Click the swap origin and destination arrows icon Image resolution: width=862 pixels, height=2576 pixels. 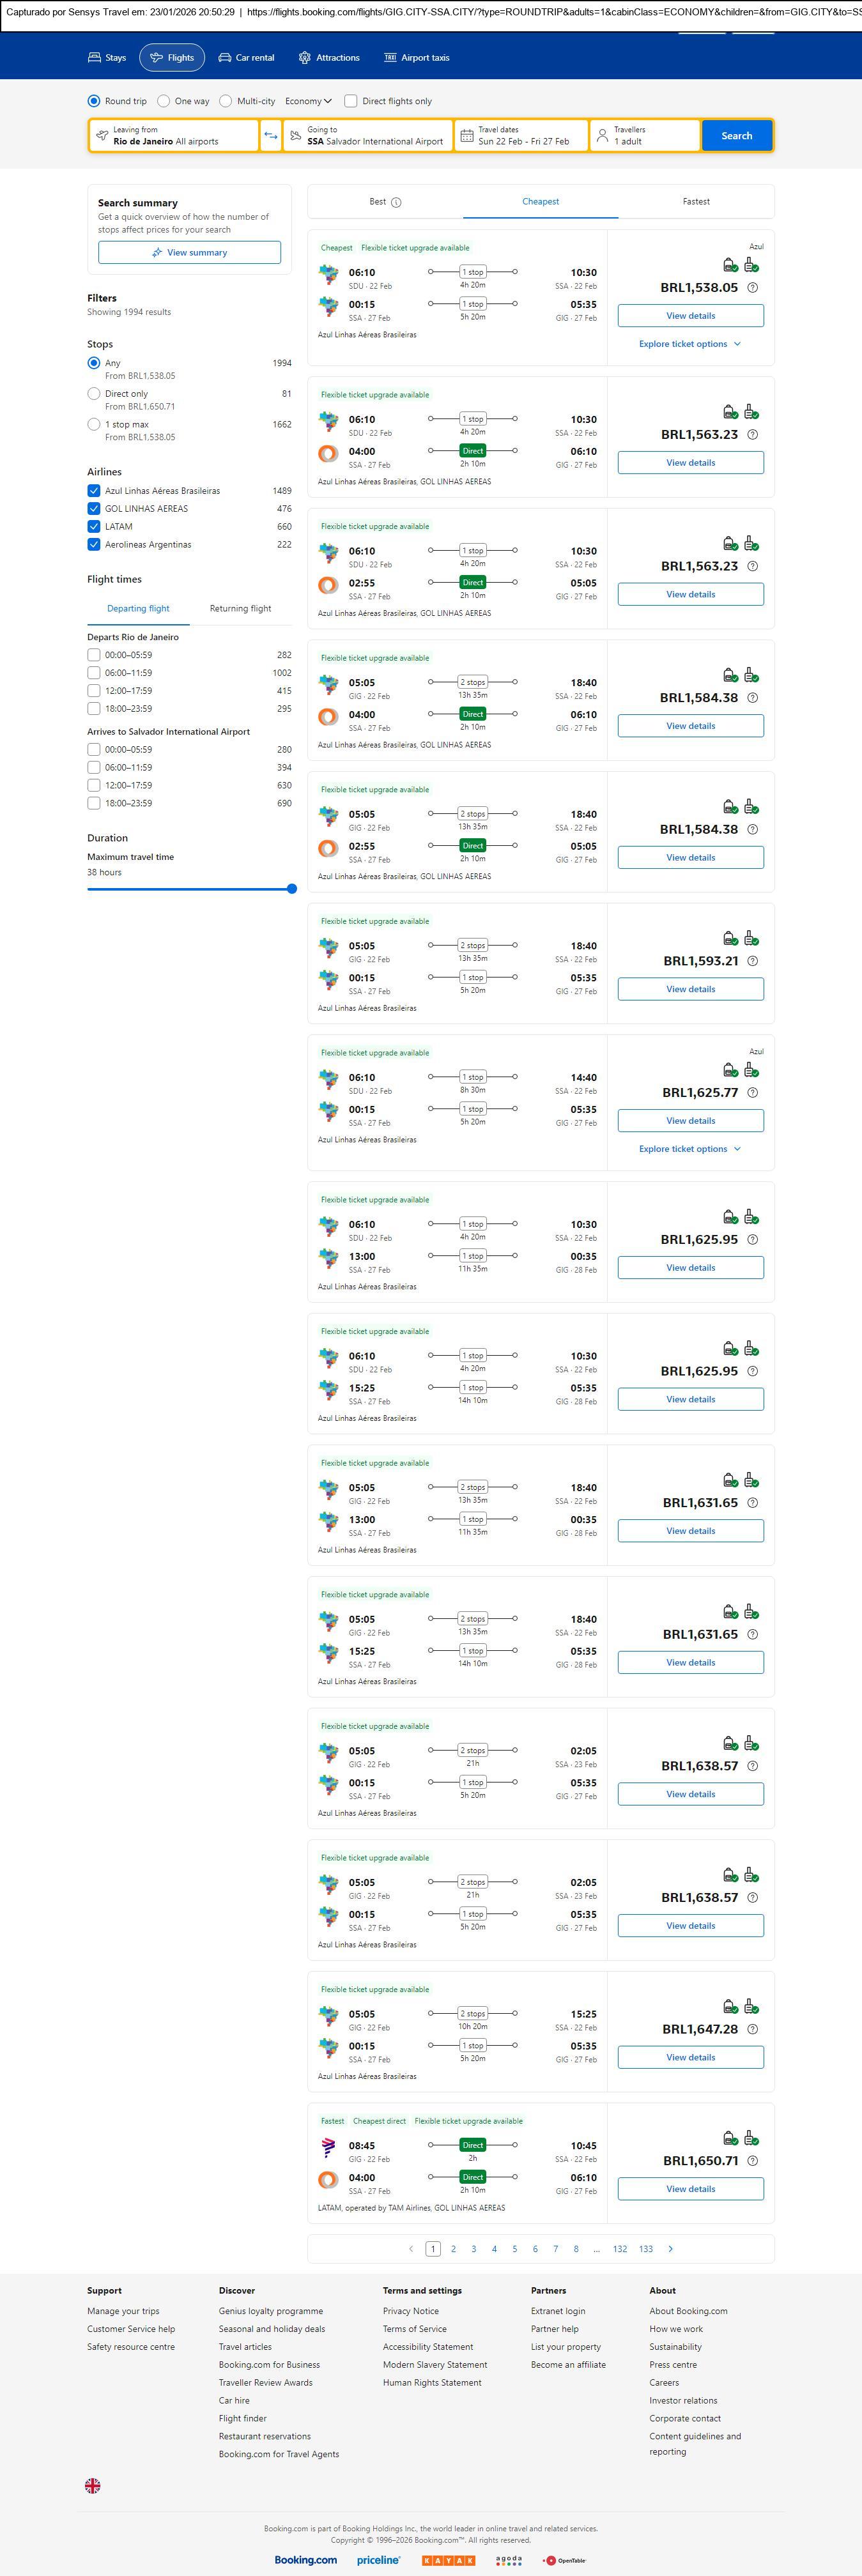[270, 136]
